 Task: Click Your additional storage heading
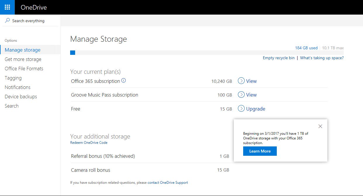(100, 136)
